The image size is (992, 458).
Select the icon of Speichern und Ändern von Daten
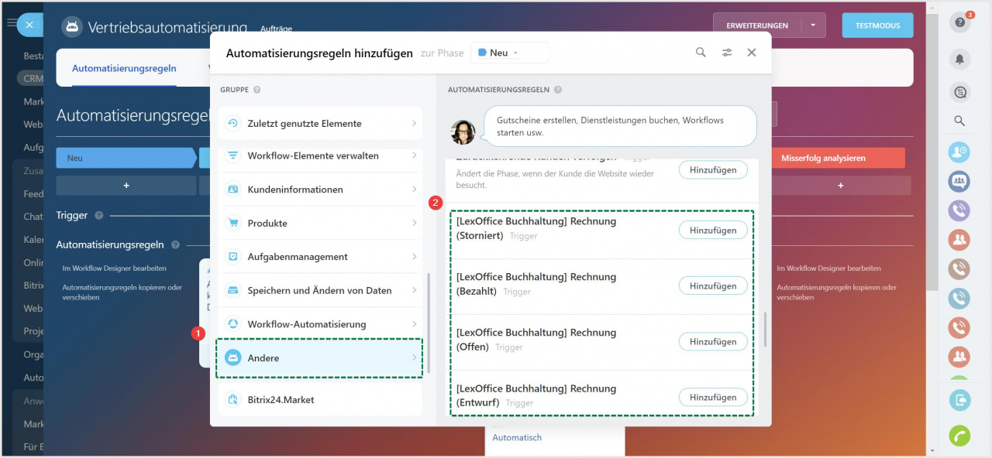coord(233,290)
